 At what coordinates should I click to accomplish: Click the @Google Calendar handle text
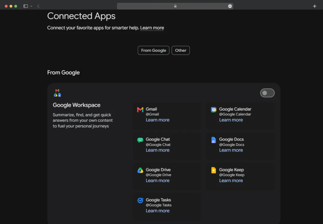coord(235,114)
